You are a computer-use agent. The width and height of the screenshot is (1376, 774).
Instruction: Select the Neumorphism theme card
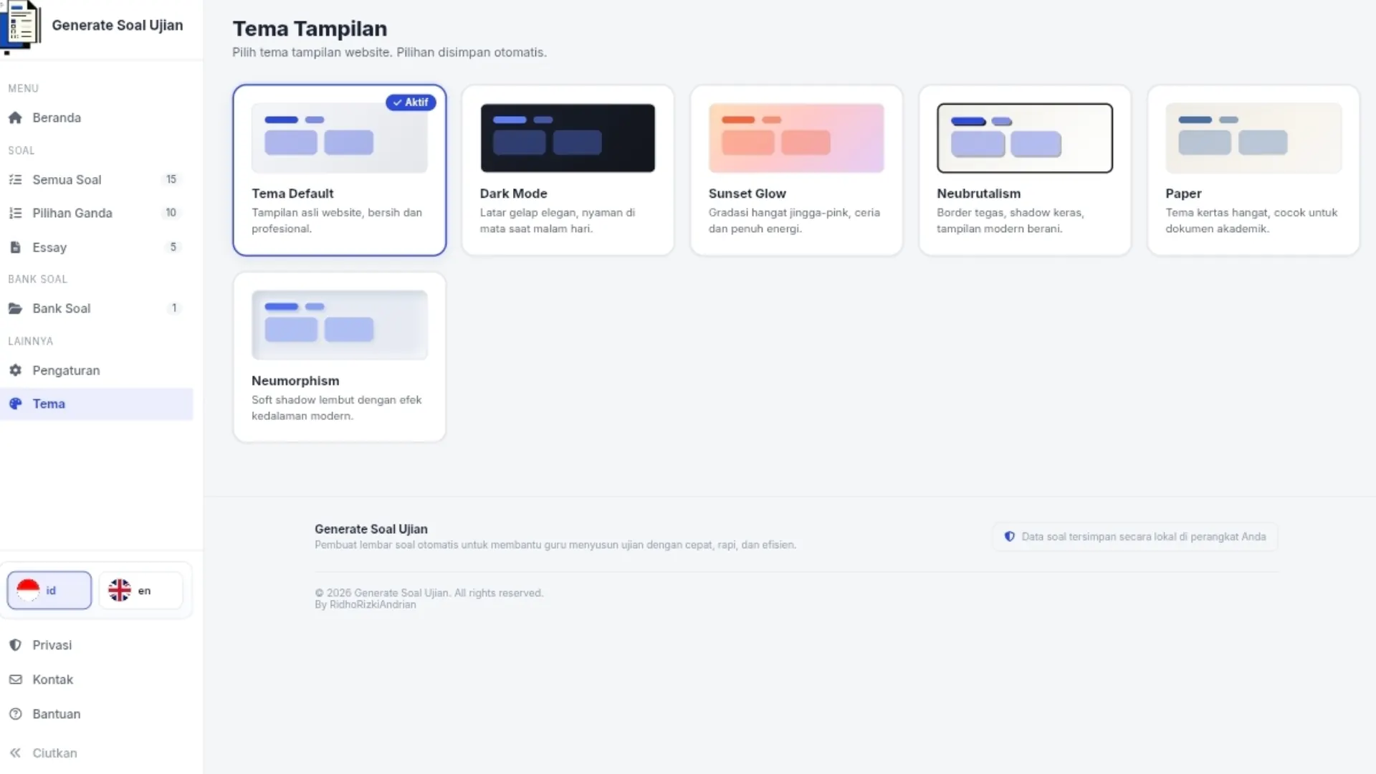pos(339,357)
